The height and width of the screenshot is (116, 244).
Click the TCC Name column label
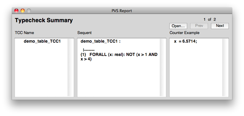(x=24, y=33)
